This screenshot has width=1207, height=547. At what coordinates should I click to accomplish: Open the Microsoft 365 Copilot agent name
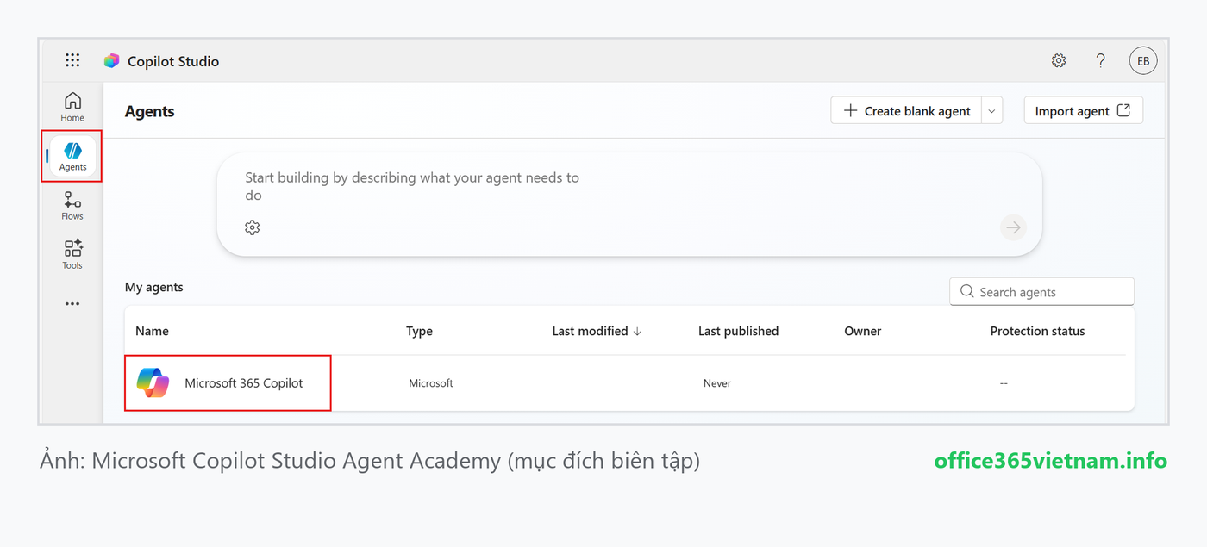tap(244, 382)
